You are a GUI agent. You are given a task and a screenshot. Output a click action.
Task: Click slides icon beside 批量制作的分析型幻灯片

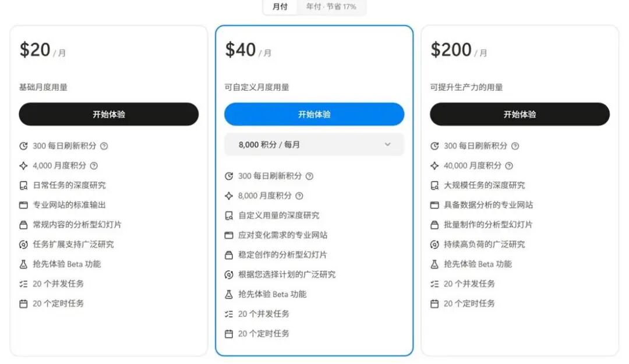[434, 225]
